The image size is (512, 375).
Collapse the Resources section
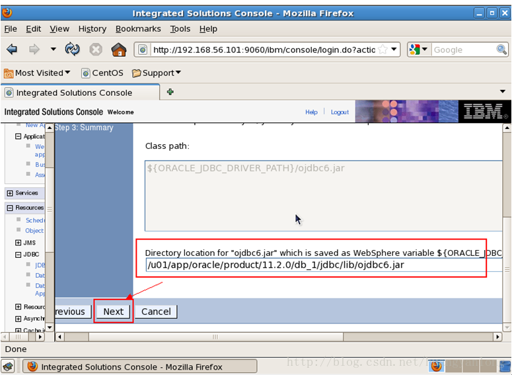tap(10, 208)
